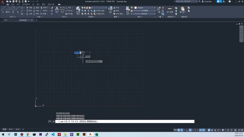
Task: Open the linetype ByLayer dropdown
Action: pyautogui.click(x=144, y=14)
